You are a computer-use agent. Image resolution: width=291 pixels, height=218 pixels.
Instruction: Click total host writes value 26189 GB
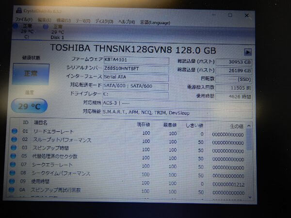234,71
